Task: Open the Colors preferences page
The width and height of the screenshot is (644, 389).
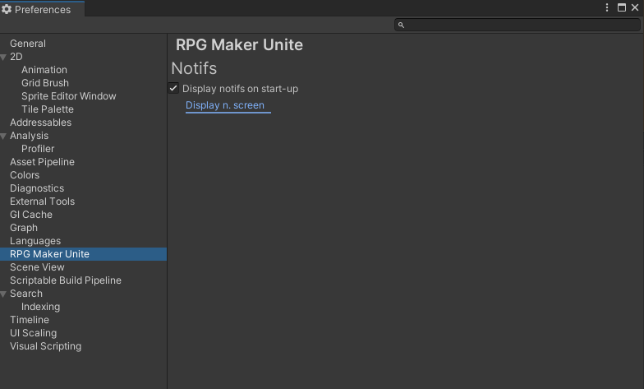Action: (25, 174)
